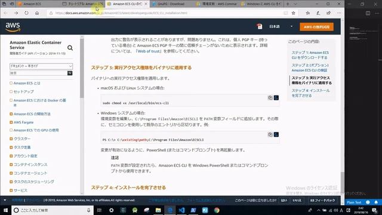The height and width of the screenshot is (215, 382).
Task: Switch to the 環境変数 - AWS Command tab
Action: click(217, 4)
